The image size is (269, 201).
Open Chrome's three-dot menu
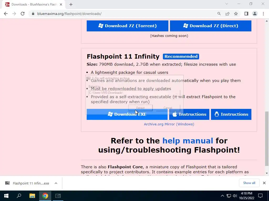(x=263, y=14)
